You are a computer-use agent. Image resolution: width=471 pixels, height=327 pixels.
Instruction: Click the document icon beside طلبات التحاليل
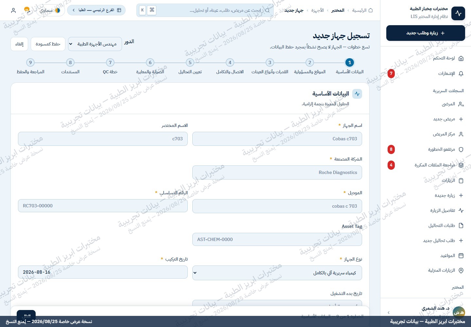pyautogui.click(x=461, y=226)
